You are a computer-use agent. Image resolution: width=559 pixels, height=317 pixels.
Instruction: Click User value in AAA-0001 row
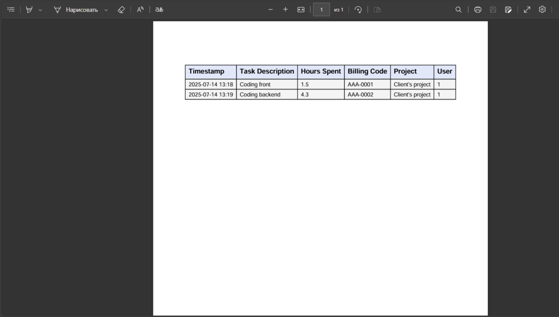(x=444, y=85)
